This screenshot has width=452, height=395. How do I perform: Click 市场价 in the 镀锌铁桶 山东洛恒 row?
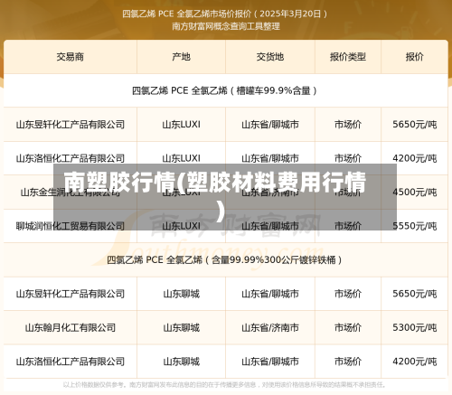[x=348, y=362]
